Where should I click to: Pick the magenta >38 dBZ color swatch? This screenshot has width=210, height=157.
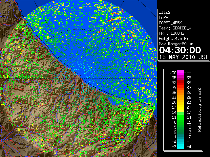180,73
